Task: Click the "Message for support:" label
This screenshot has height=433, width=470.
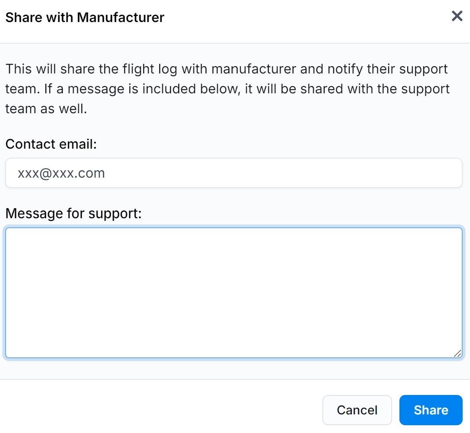Action: point(74,213)
